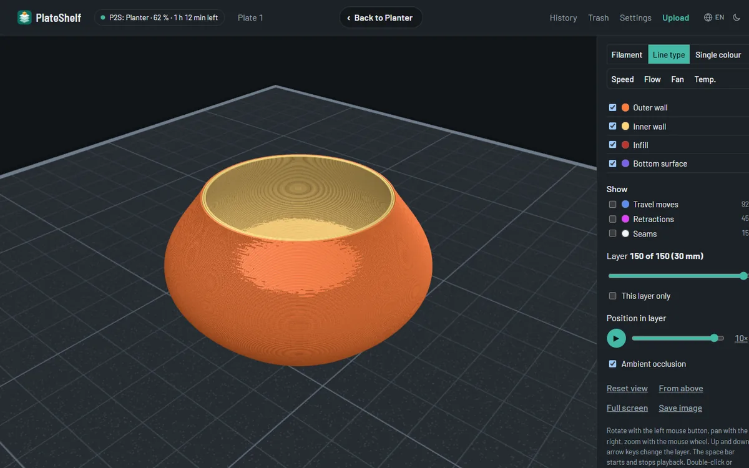Uncheck the Outer wall checkbox
The height and width of the screenshot is (468, 749).
(x=612, y=107)
